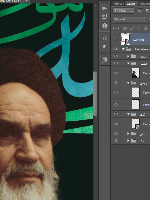Switch to the History tab
This screenshot has height=200, width=150.
(119, 3)
